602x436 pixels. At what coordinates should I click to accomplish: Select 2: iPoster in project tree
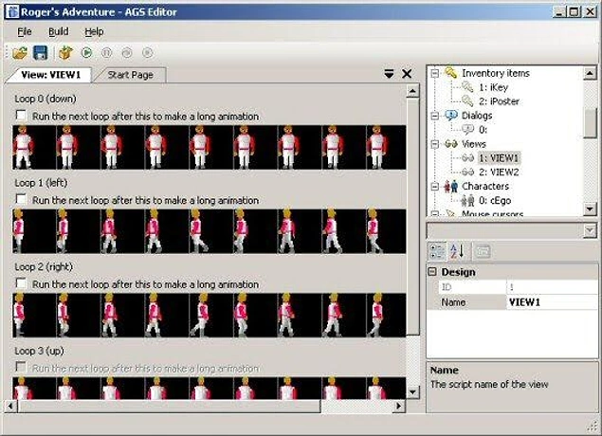coord(499,101)
